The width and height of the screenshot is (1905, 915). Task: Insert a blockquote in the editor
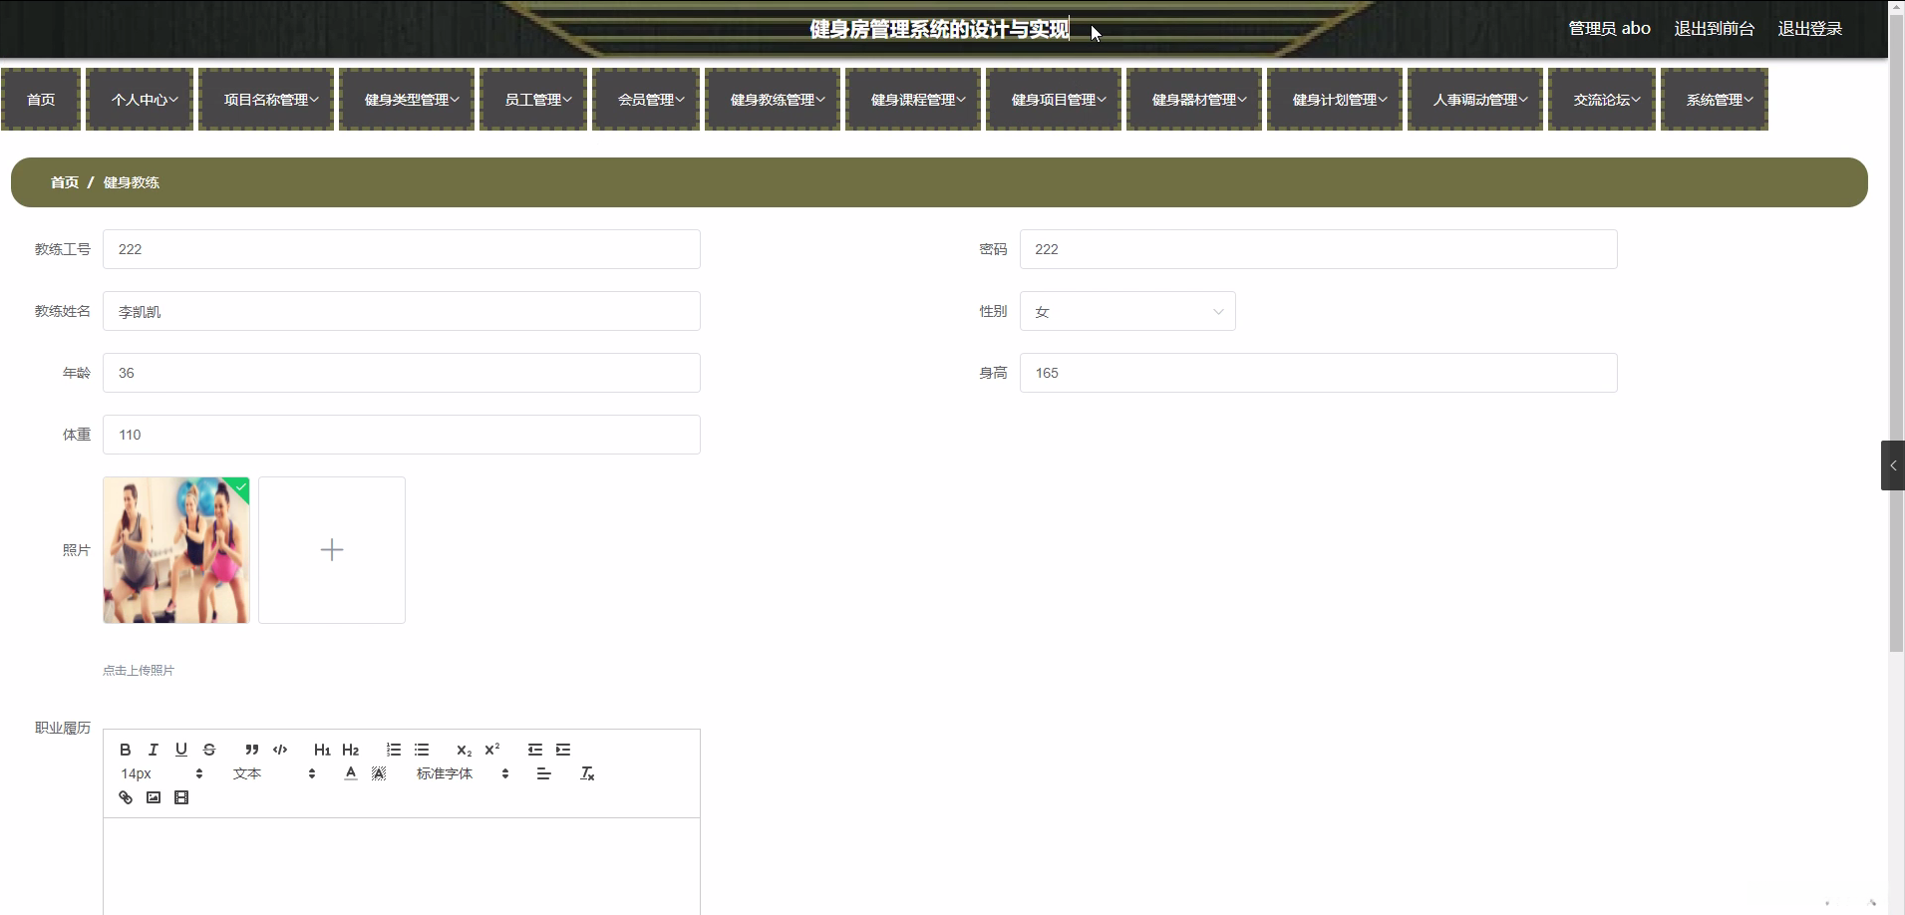coord(252,750)
